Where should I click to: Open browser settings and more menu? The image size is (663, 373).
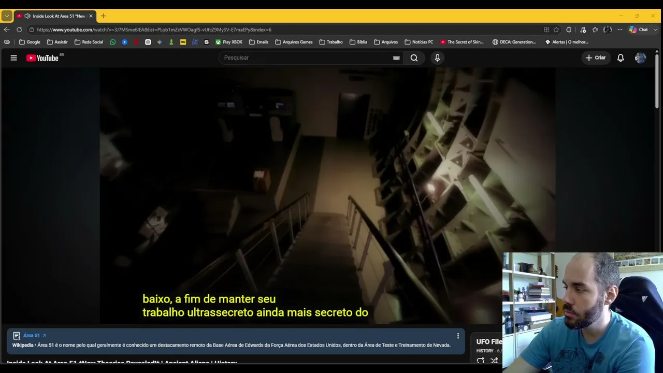[x=619, y=30]
